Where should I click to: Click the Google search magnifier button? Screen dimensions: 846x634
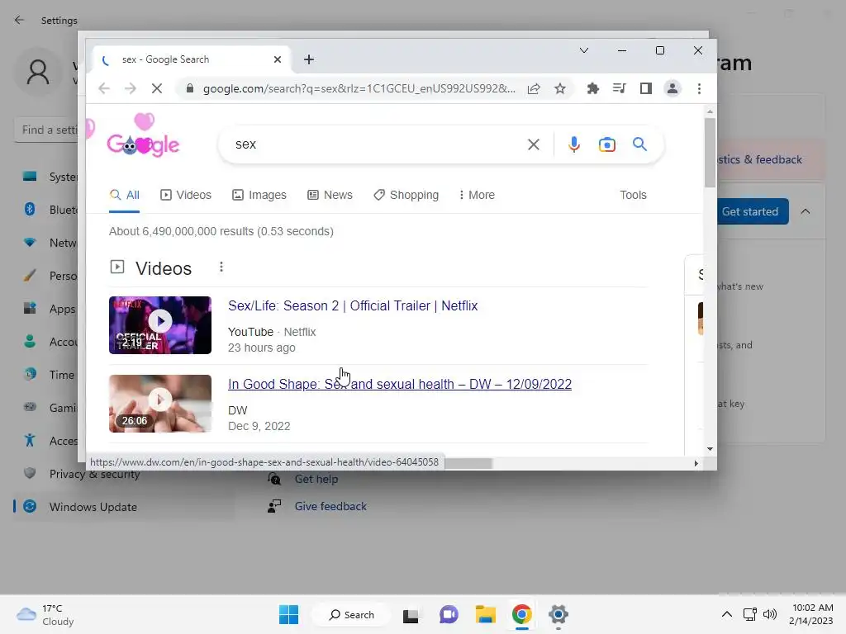click(x=640, y=144)
